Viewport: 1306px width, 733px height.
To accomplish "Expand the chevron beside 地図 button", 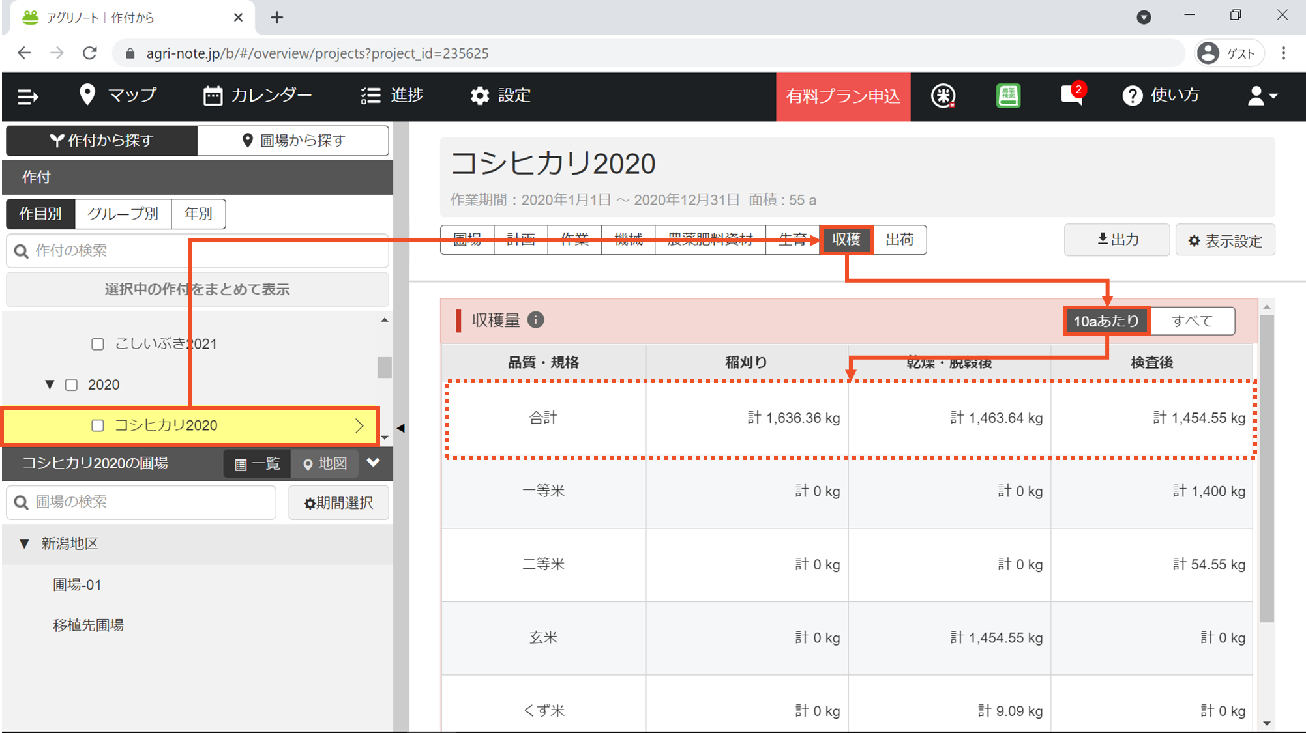I will (373, 463).
